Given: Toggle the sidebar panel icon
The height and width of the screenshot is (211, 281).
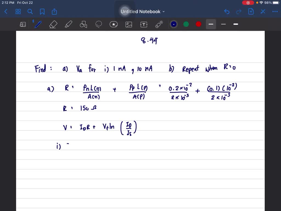Looking at the screenshot, I should tap(23, 24).
